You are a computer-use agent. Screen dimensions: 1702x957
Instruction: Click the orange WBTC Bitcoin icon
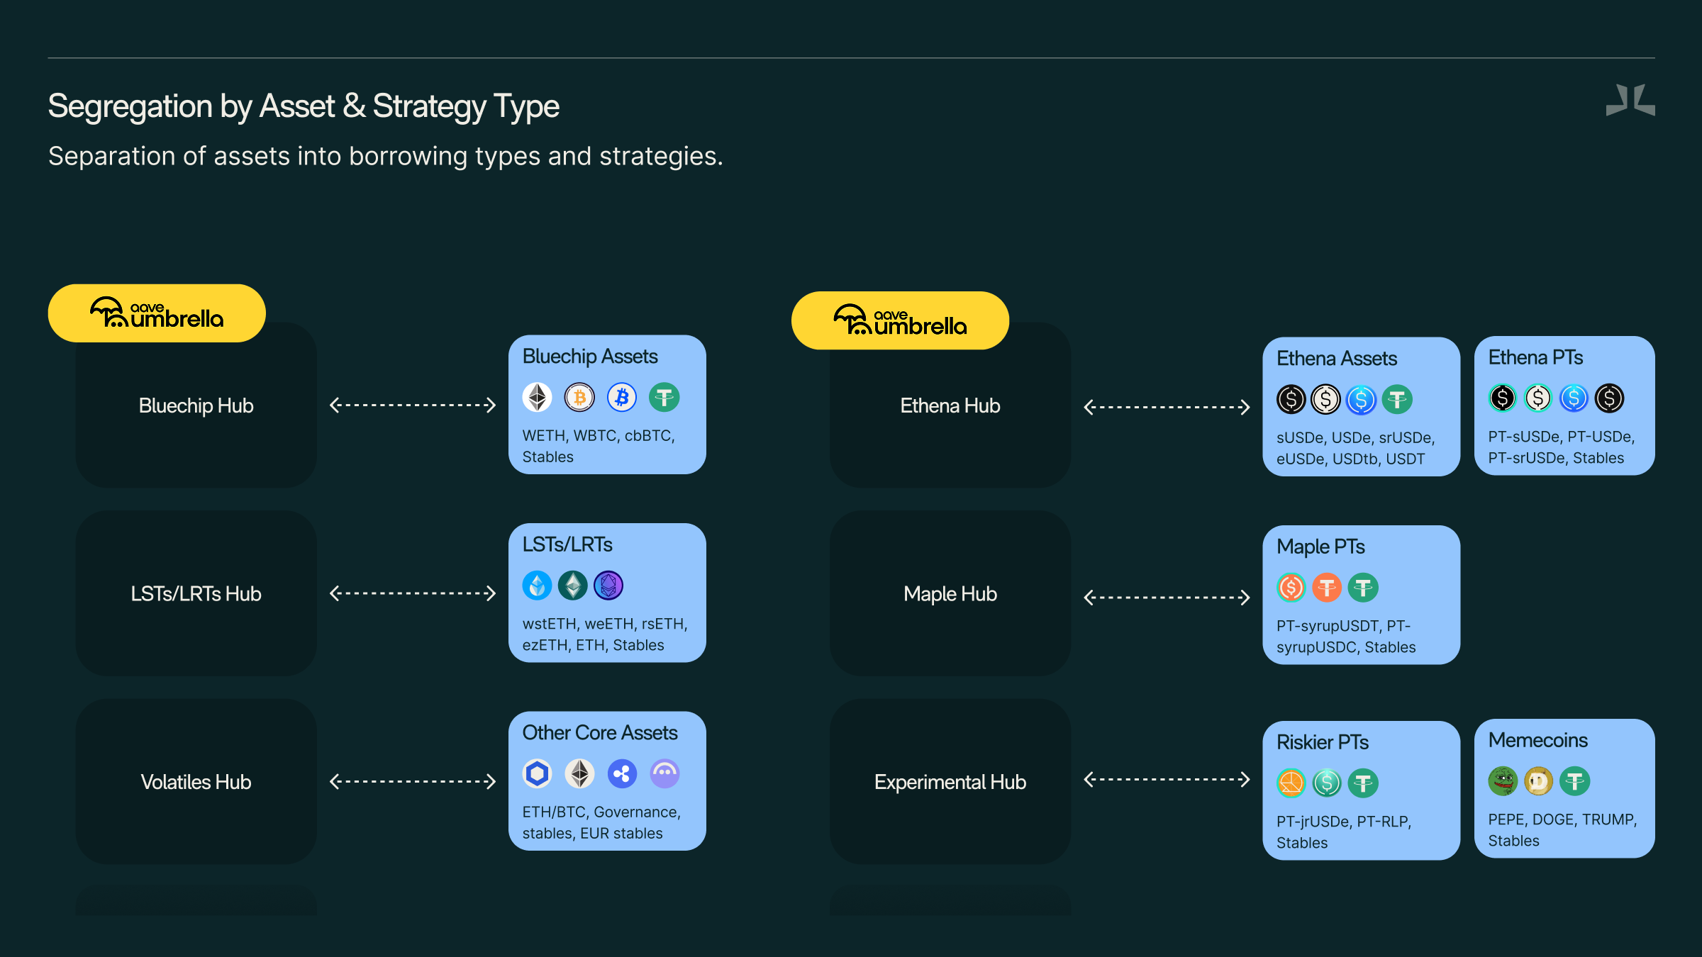tap(579, 397)
